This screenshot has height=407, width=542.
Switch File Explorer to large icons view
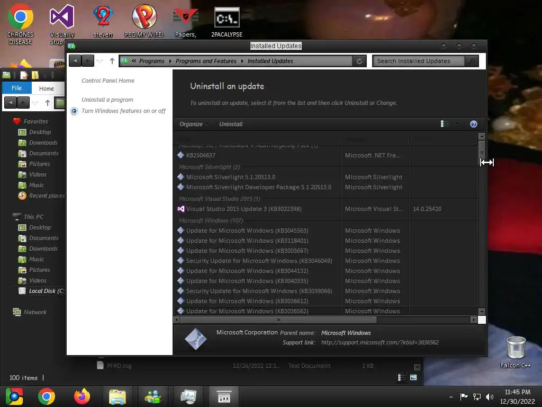point(413,377)
